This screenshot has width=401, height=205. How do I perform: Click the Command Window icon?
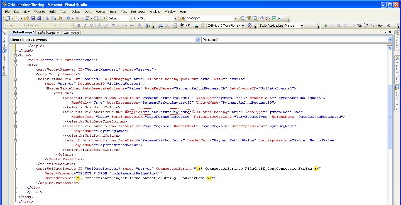(280, 18)
